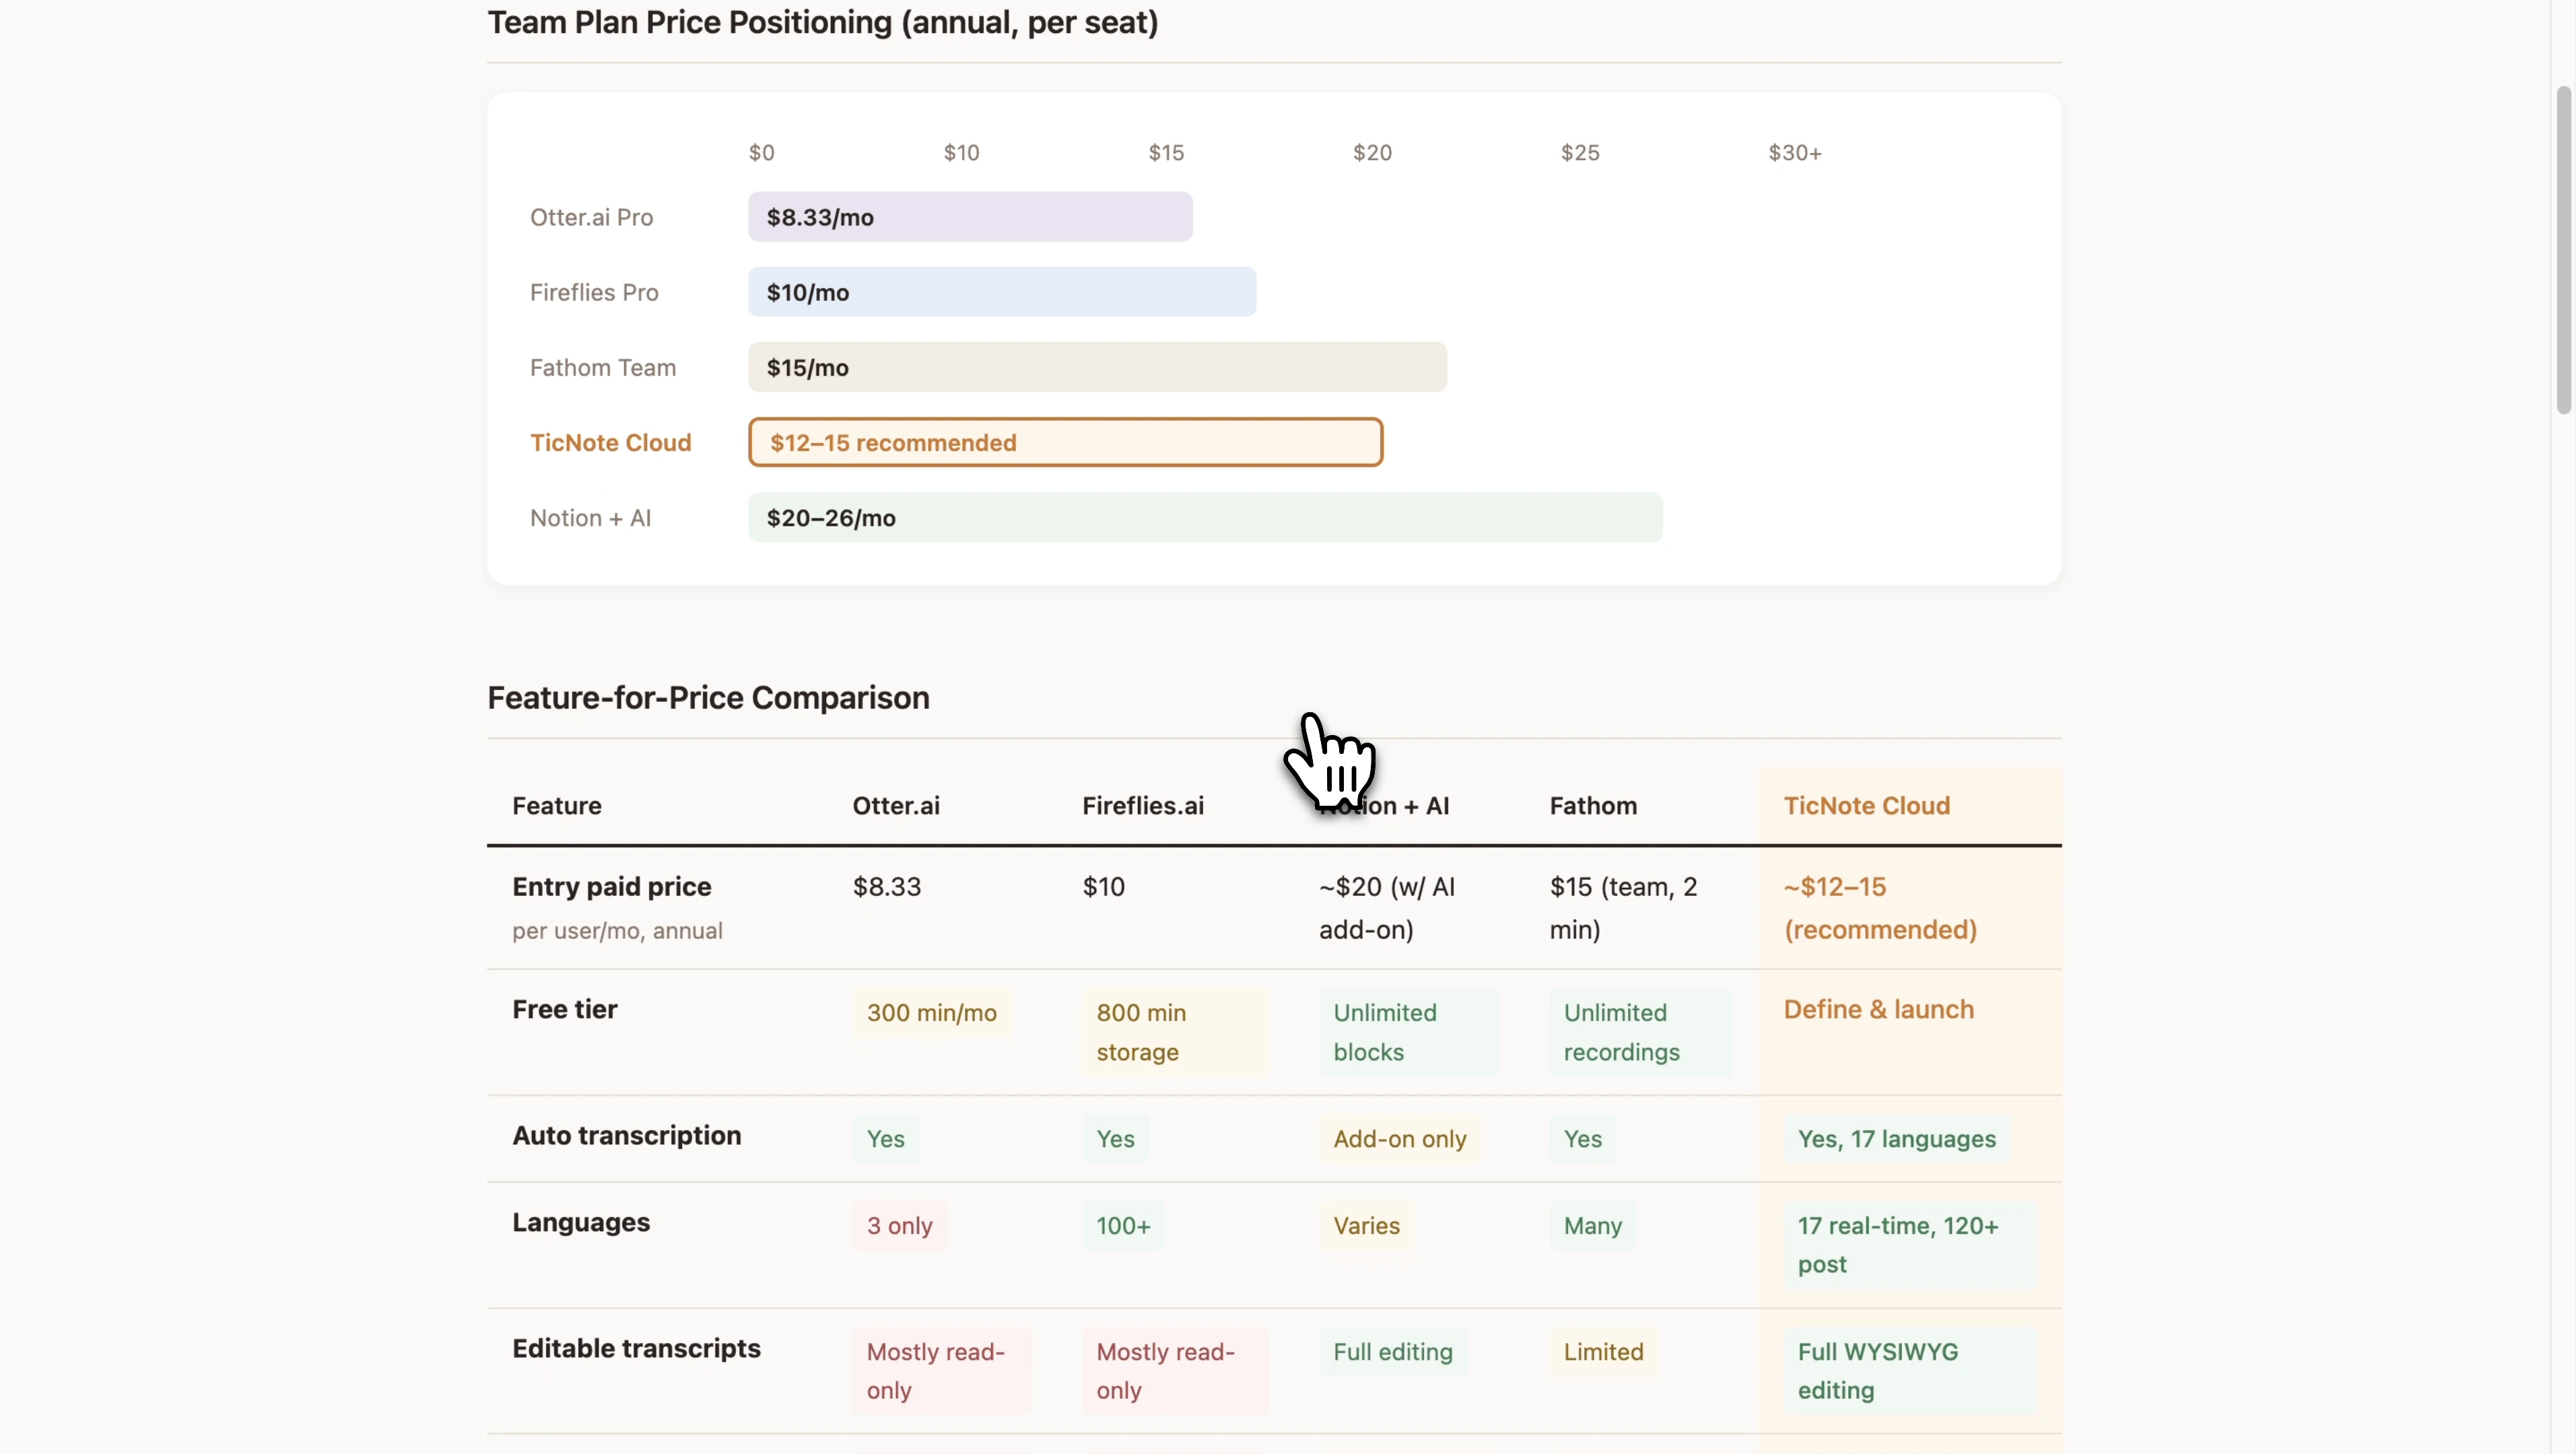Click the 'Define & launch' cell
The image size is (2576, 1454).
[1878, 1009]
